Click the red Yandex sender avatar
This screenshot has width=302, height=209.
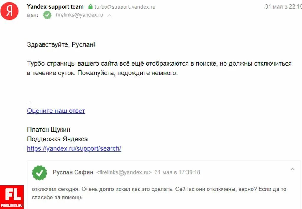click(x=9, y=11)
